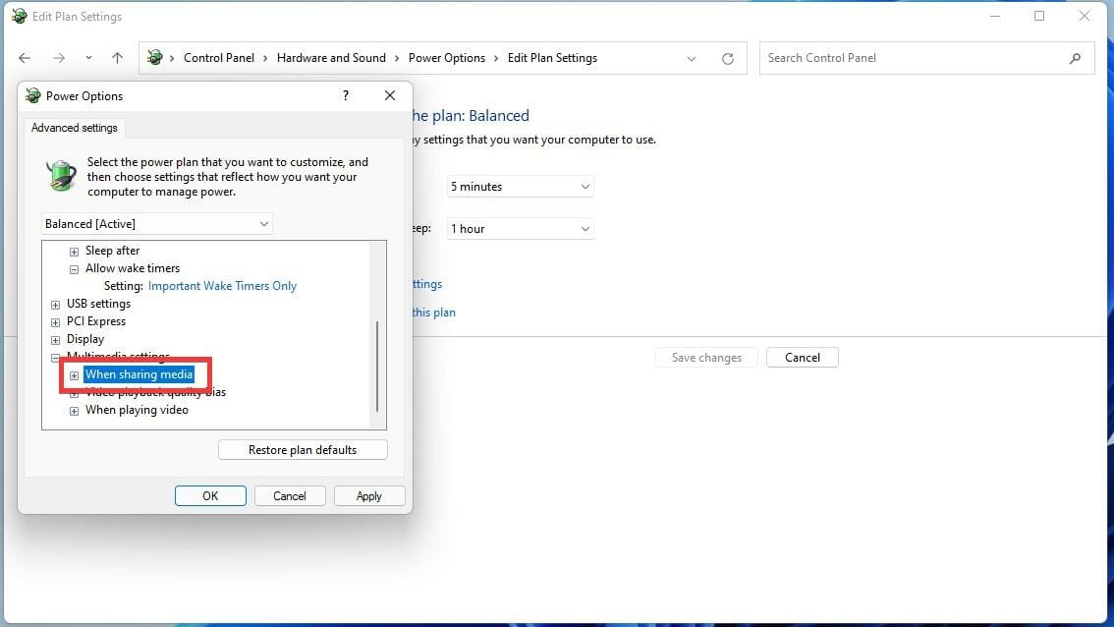
Task: Click the up-one-level arrow icon
Action: (117, 58)
